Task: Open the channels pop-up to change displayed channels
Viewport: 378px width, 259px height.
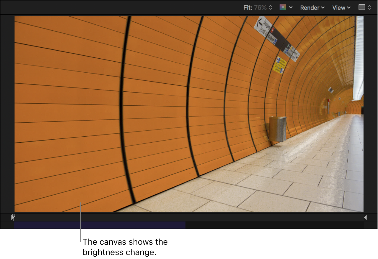Action: (x=283, y=7)
